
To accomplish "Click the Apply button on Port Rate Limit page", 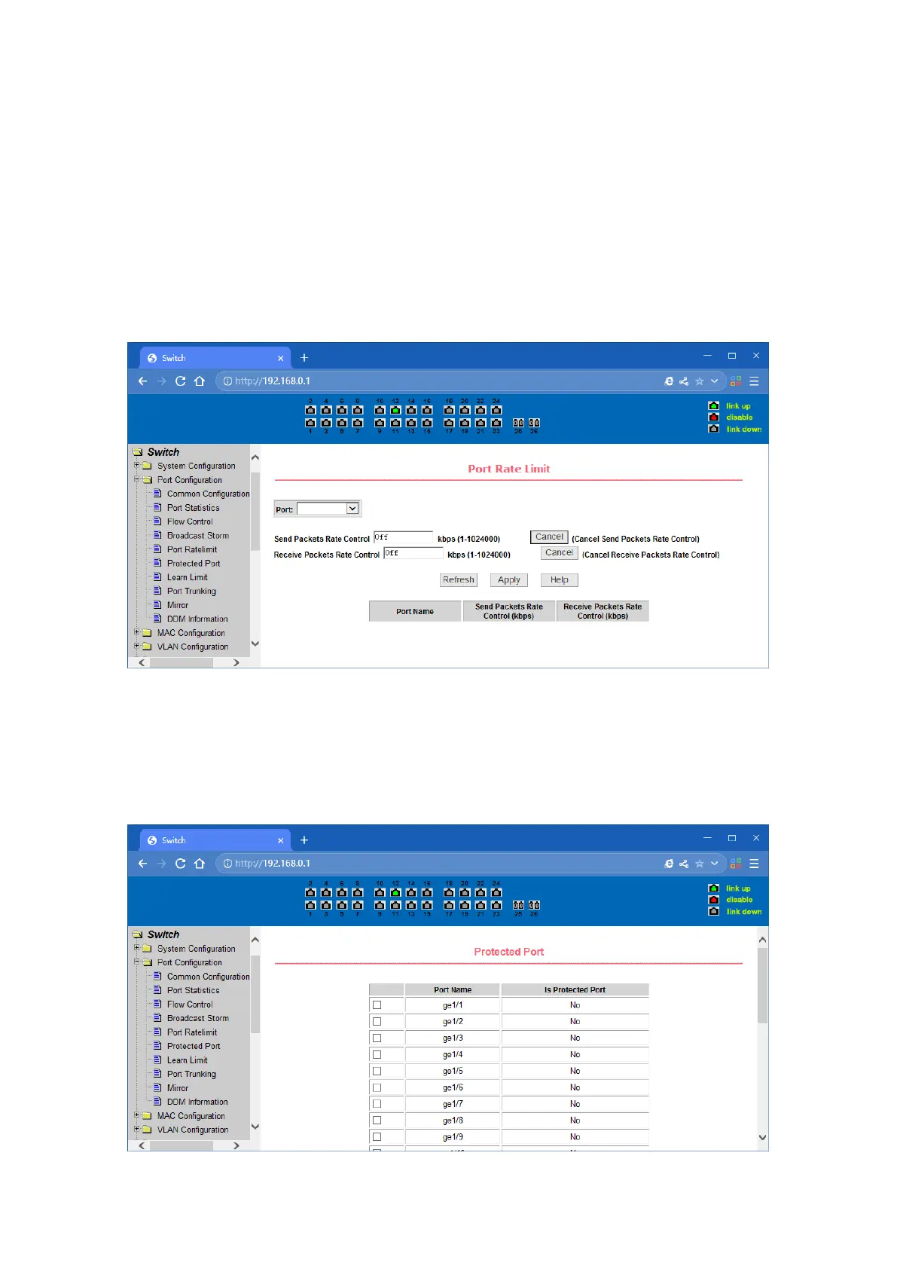I will tap(509, 580).
